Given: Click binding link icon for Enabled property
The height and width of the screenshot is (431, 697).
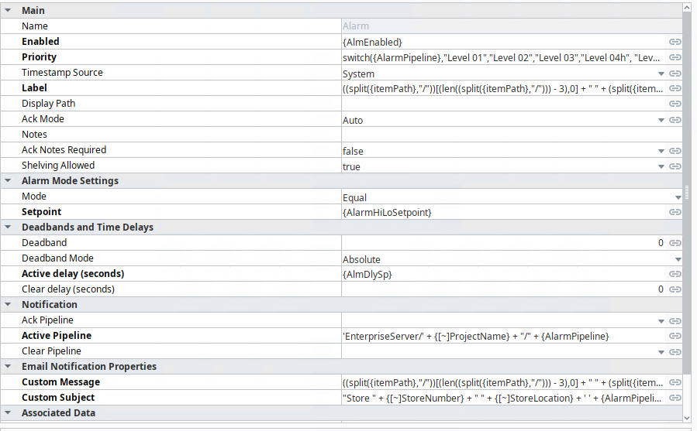Looking at the screenshot, I should 675,42.
